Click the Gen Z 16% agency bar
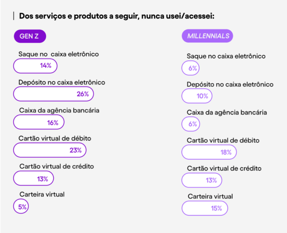The image size is (287, 233). coord(39,122)
